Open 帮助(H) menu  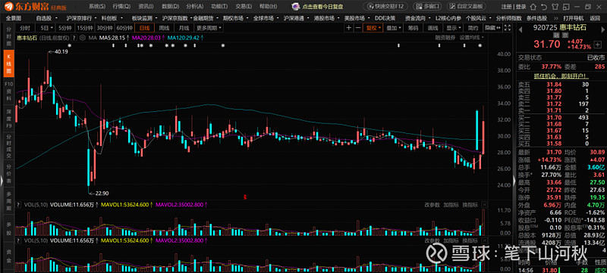[x=269, y=7]
